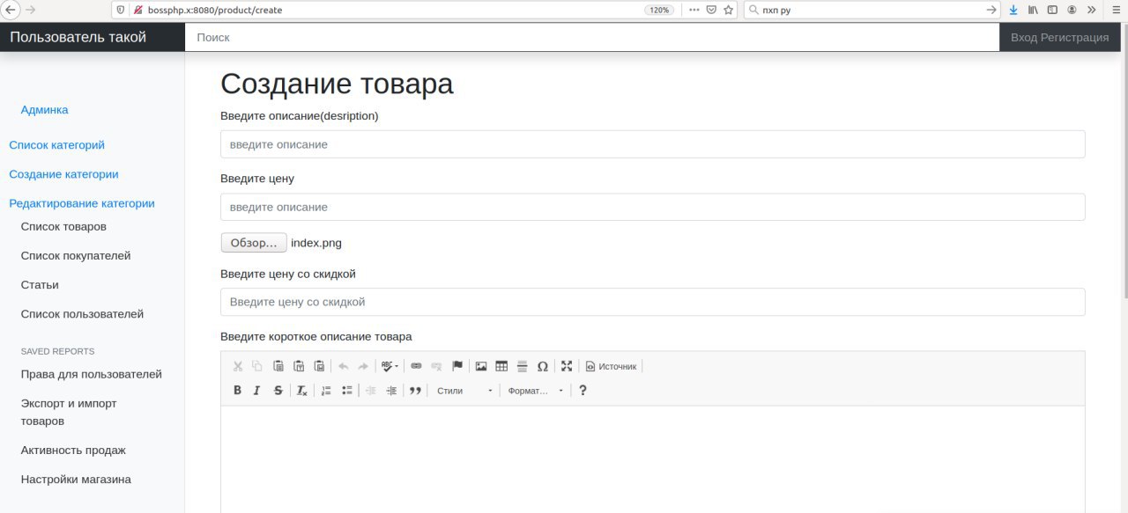Toggle numbered list in editor
Screen dimensions: 1128x513
click(326, 390)
